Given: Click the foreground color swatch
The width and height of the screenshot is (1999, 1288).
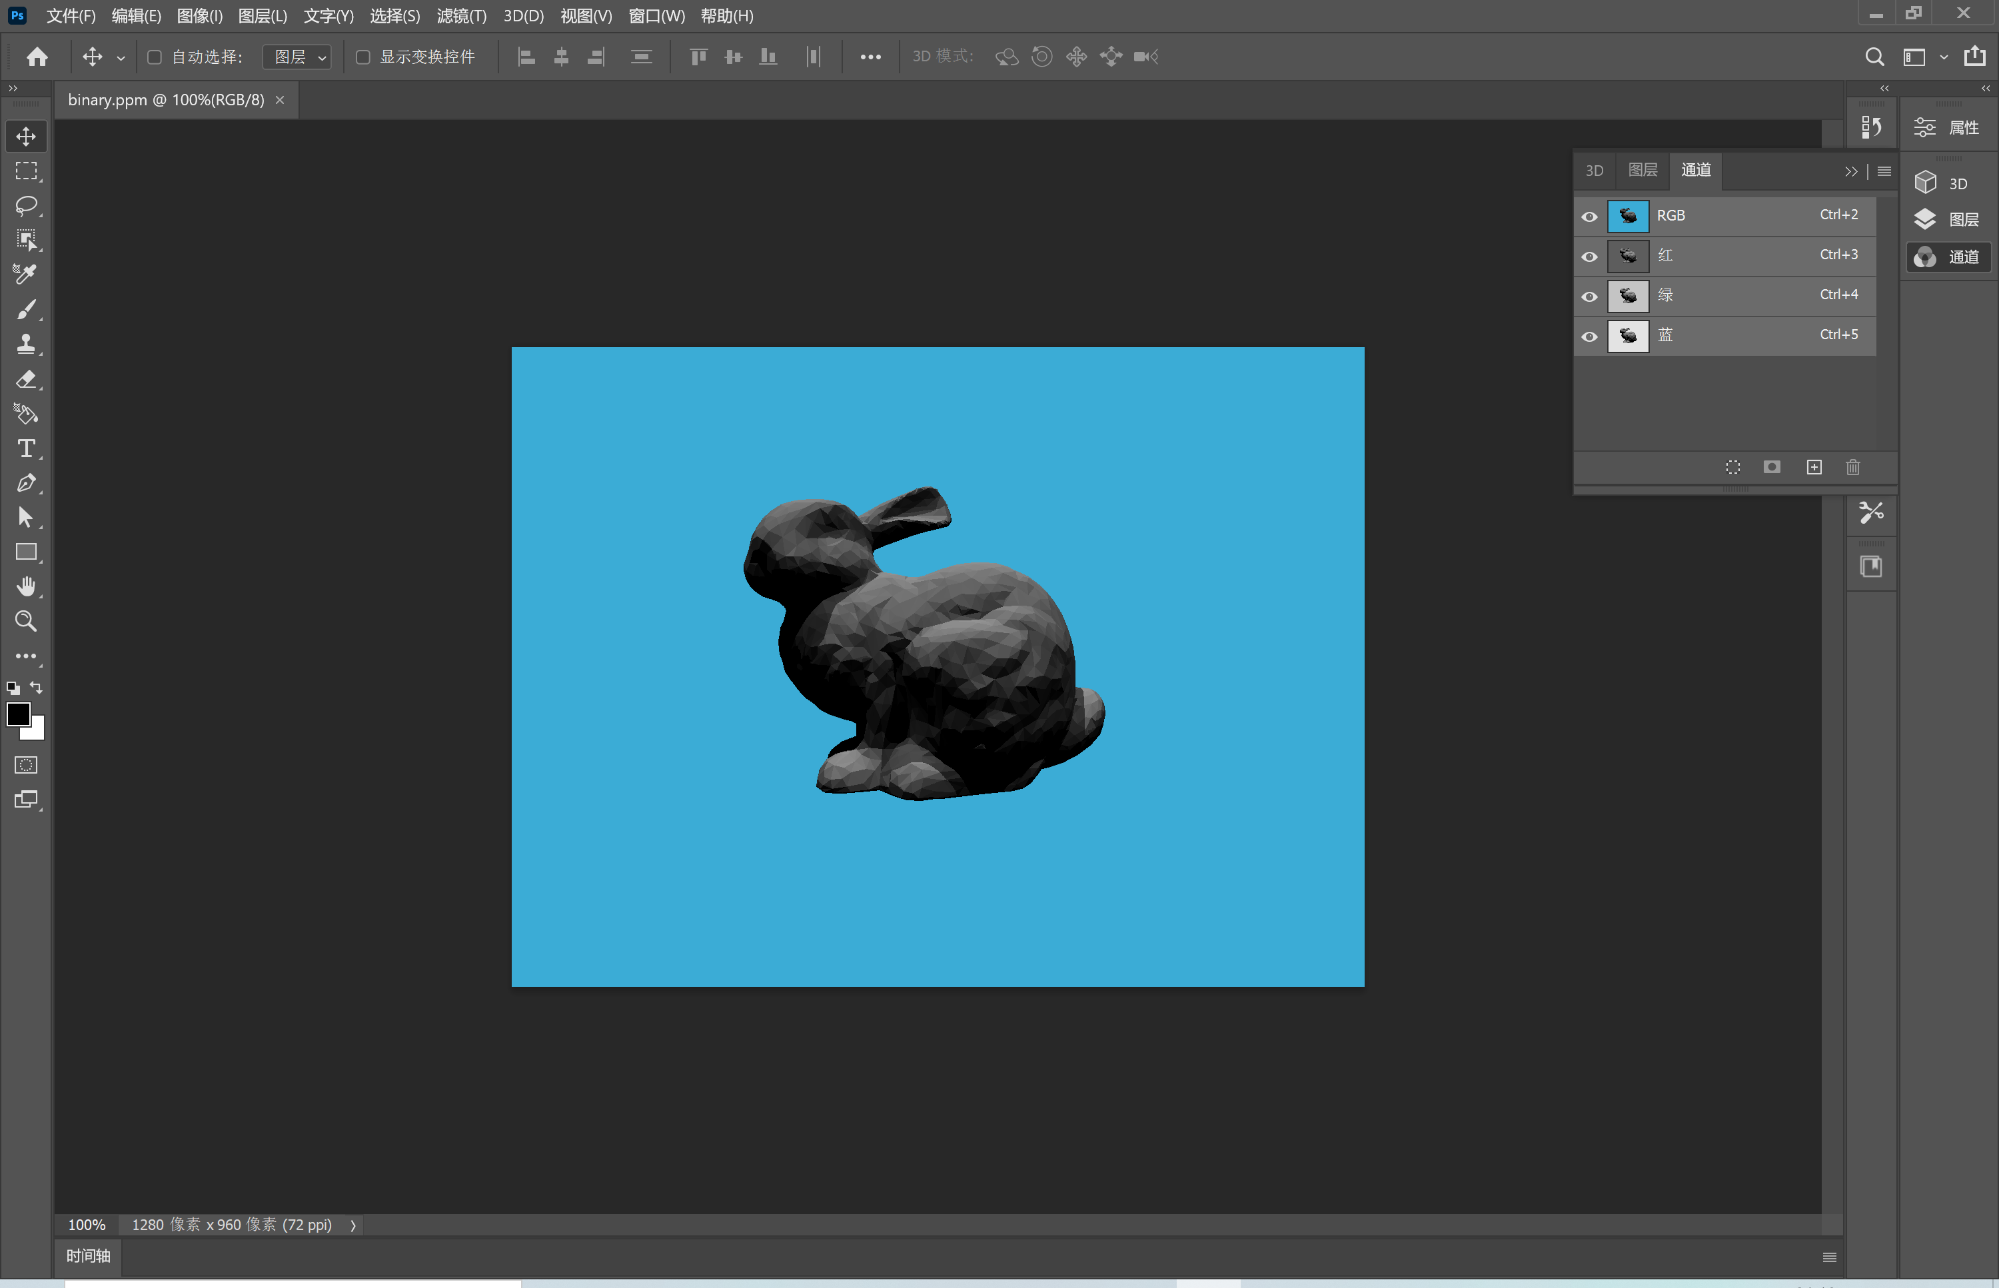Looking at the screenshot, I should click(19, 714).
